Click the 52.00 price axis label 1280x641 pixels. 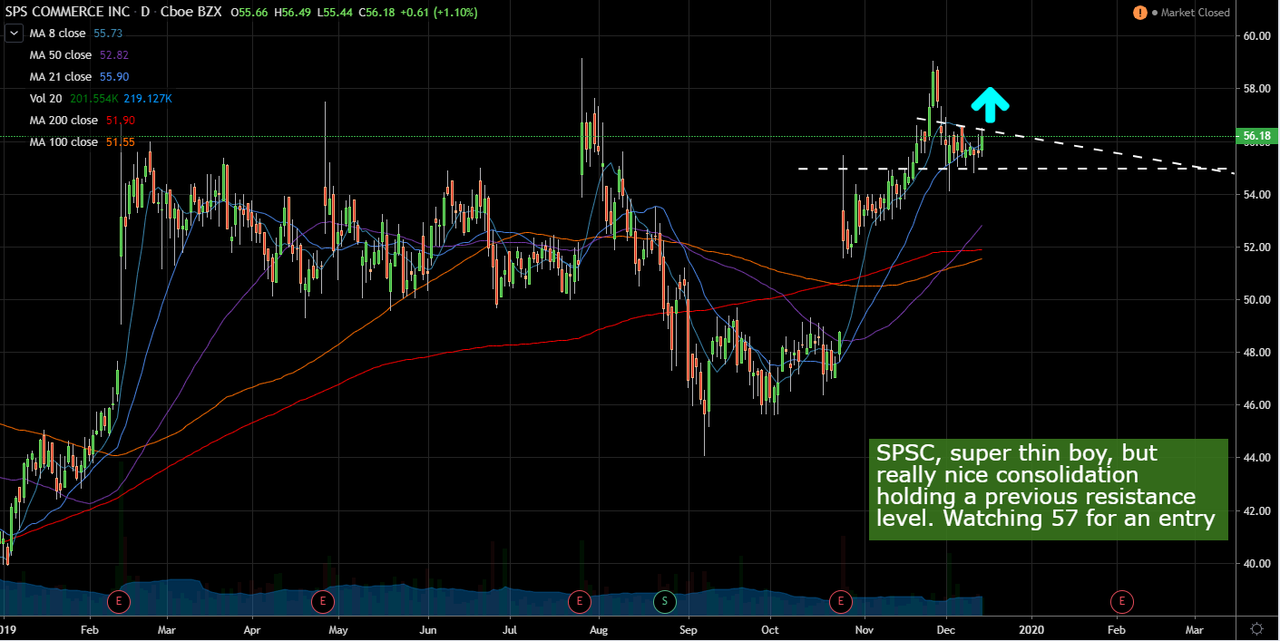[1256, 248]
